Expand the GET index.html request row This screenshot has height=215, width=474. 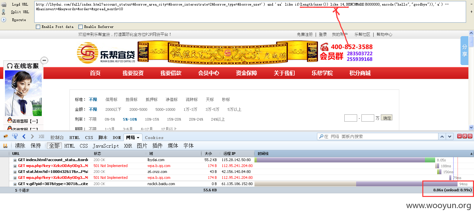click(15, 160)
